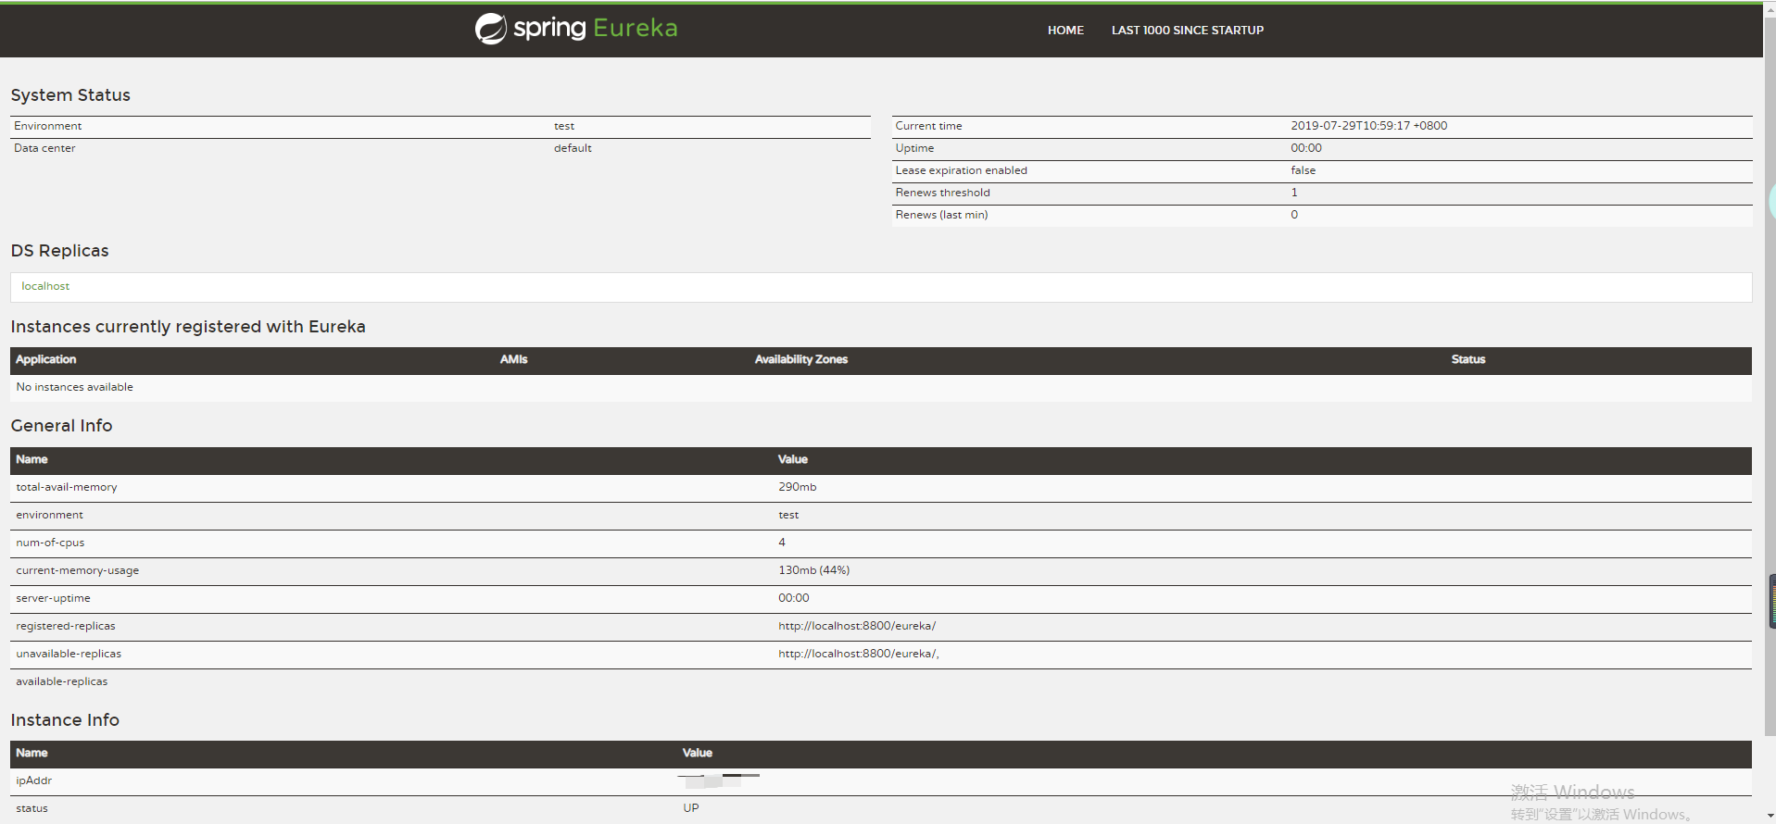The height and width of the screenshot is (824, 1776).
Task: Click the blurred ipAddr value
Action: 718,780
